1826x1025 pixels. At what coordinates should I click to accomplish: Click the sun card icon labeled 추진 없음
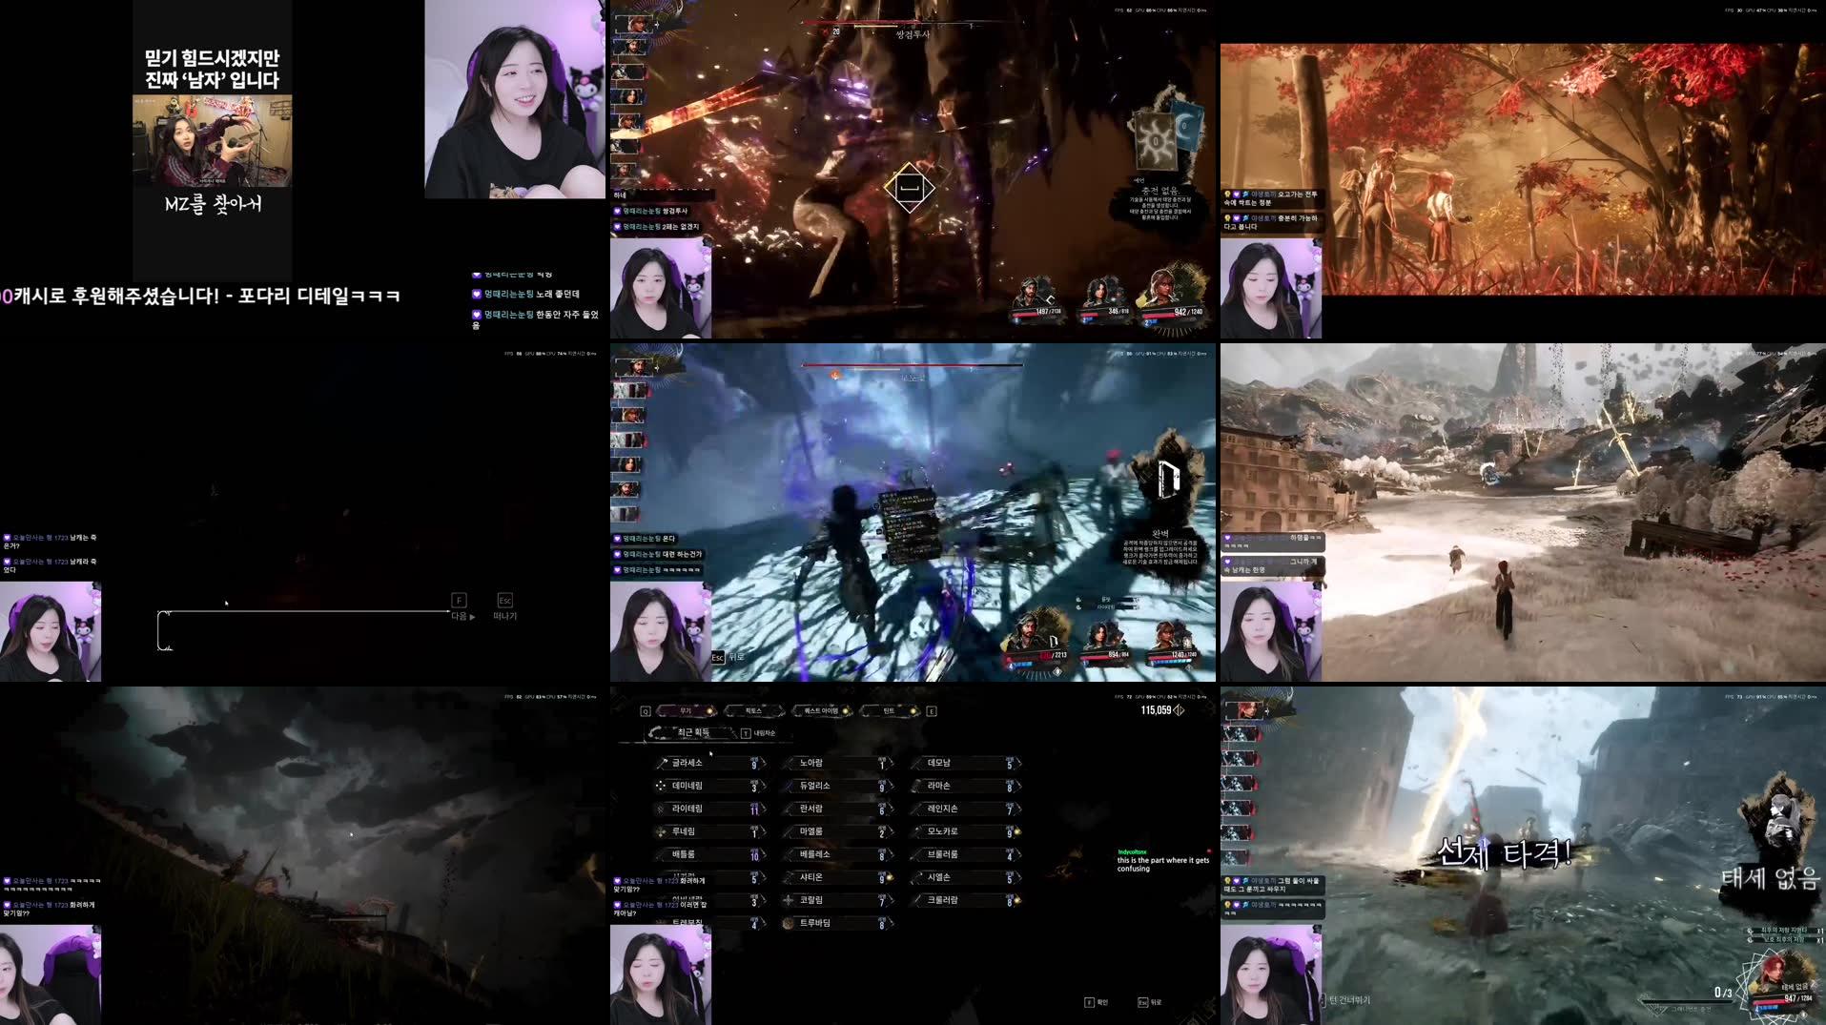coord(1156,143)
